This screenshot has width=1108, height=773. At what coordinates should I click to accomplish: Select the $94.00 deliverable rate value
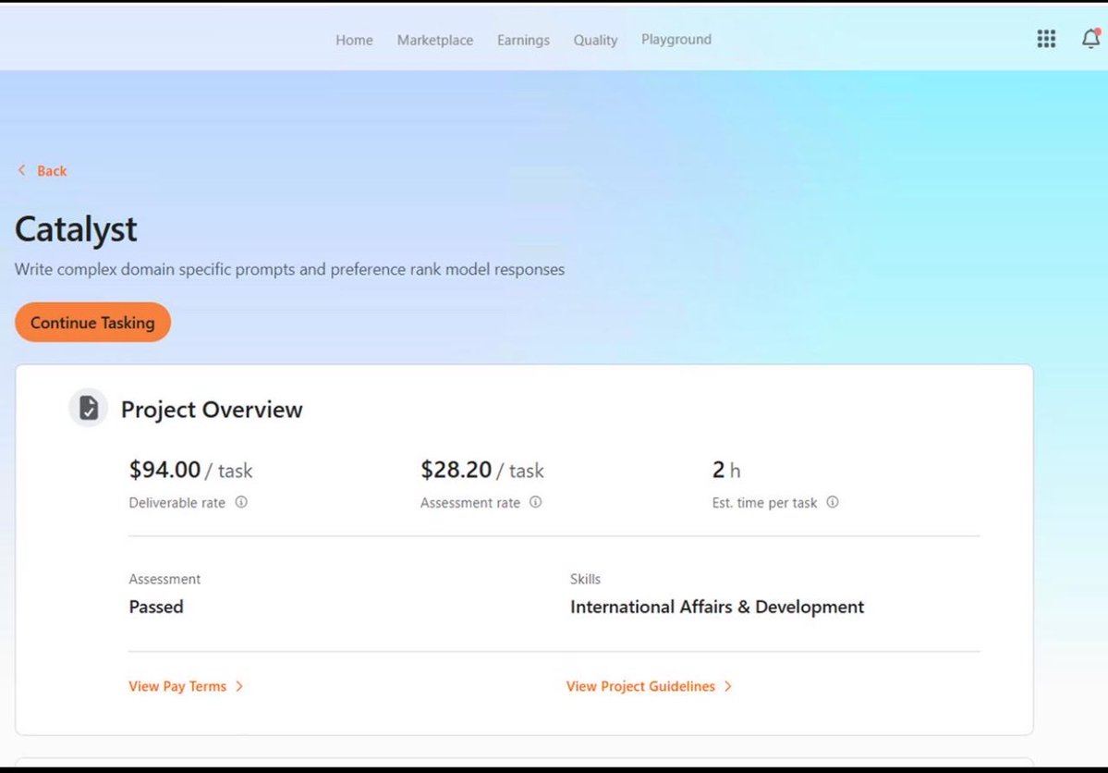pos(164,470)
